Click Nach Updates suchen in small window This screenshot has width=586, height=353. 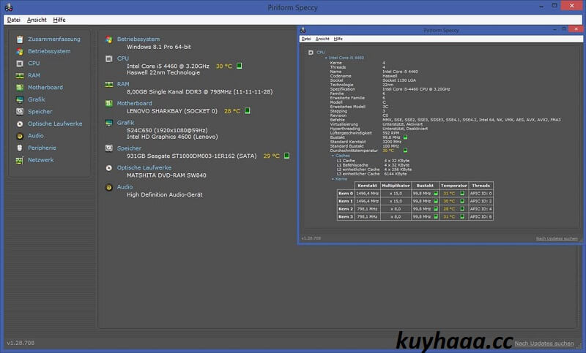coord(557,238)
